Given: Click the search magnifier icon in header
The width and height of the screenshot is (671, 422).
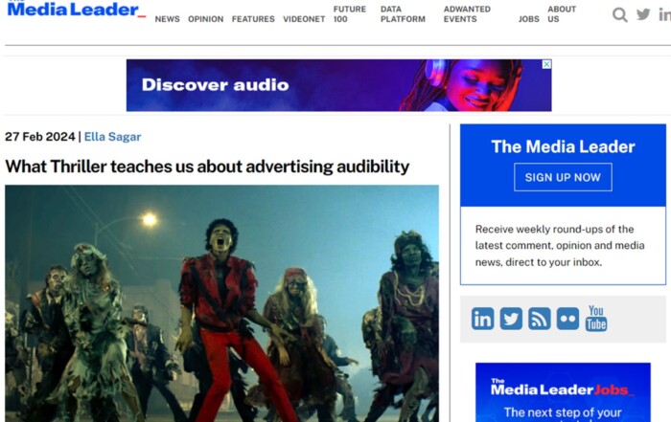Looking at the screenshot, I should tap(620, 14).
